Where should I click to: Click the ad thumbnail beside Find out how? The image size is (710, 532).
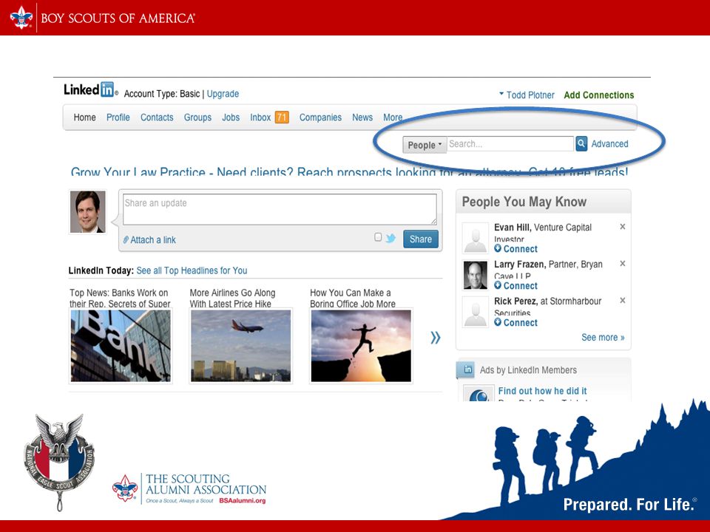tap(479, 394)
